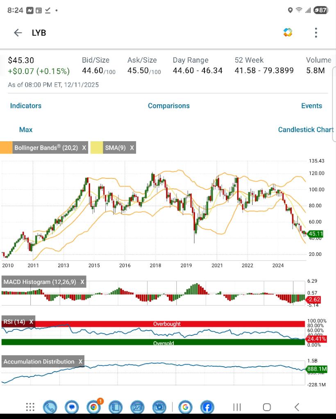Click the LYB ticker title

click(x=39, y=33)
